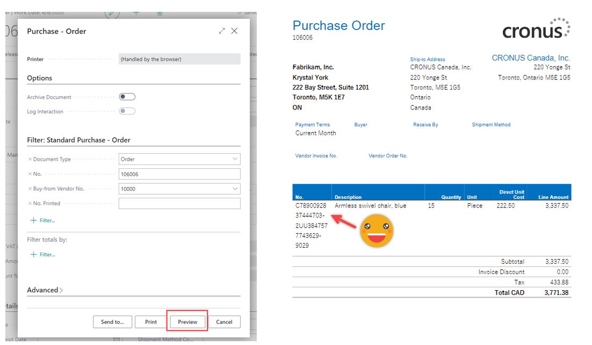Image resolution: width=592 pixels, height=345 pixels.
Task: Click the Total CAD amount 3,771.38
Action: (x=557, y=292)
